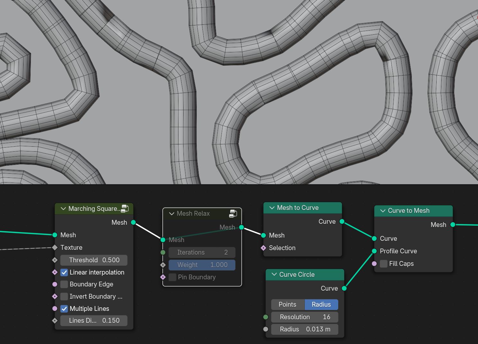The image size is (478, 344).
Task: Disable the Linear interpolation checkbox
Action: click(64, 272)
